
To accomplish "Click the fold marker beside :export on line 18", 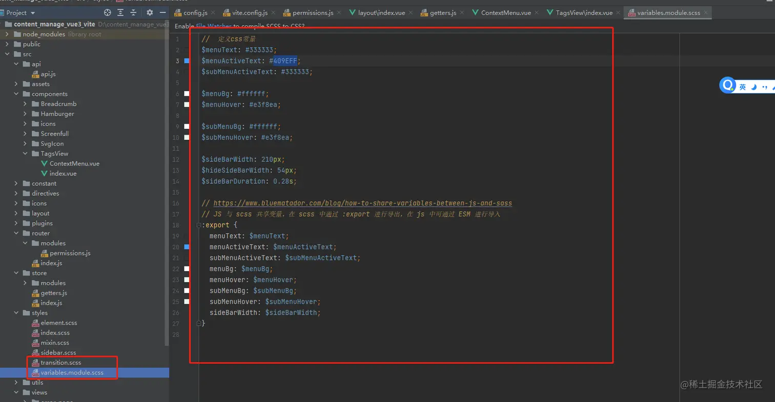I will 198,225.
